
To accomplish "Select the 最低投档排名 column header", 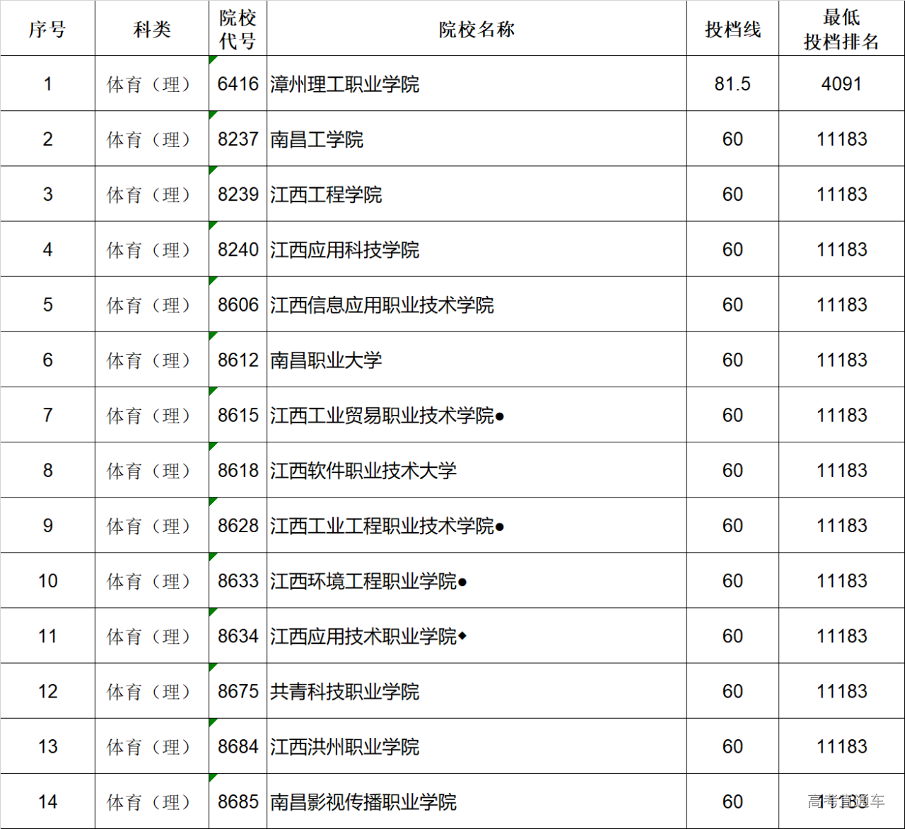I will tap(841, 29).
